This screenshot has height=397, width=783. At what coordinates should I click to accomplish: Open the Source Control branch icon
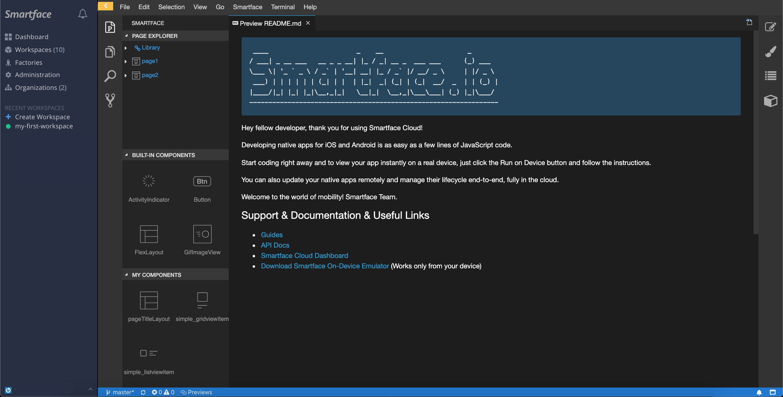(x=110, y=100)
